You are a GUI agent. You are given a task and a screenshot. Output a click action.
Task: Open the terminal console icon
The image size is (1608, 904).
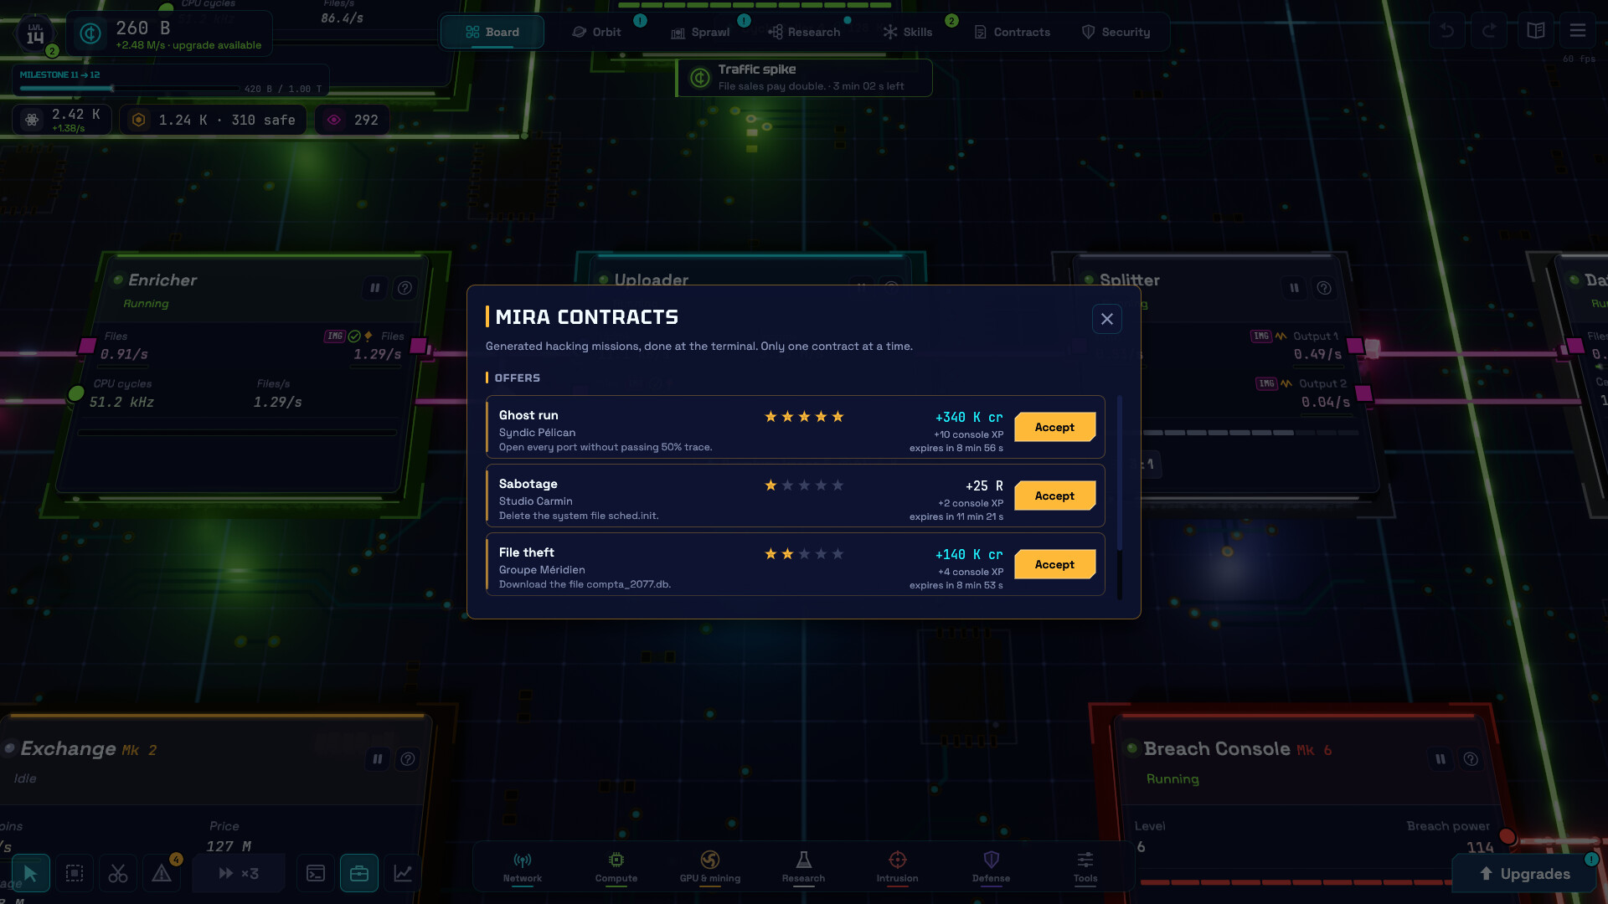point(316,874)
